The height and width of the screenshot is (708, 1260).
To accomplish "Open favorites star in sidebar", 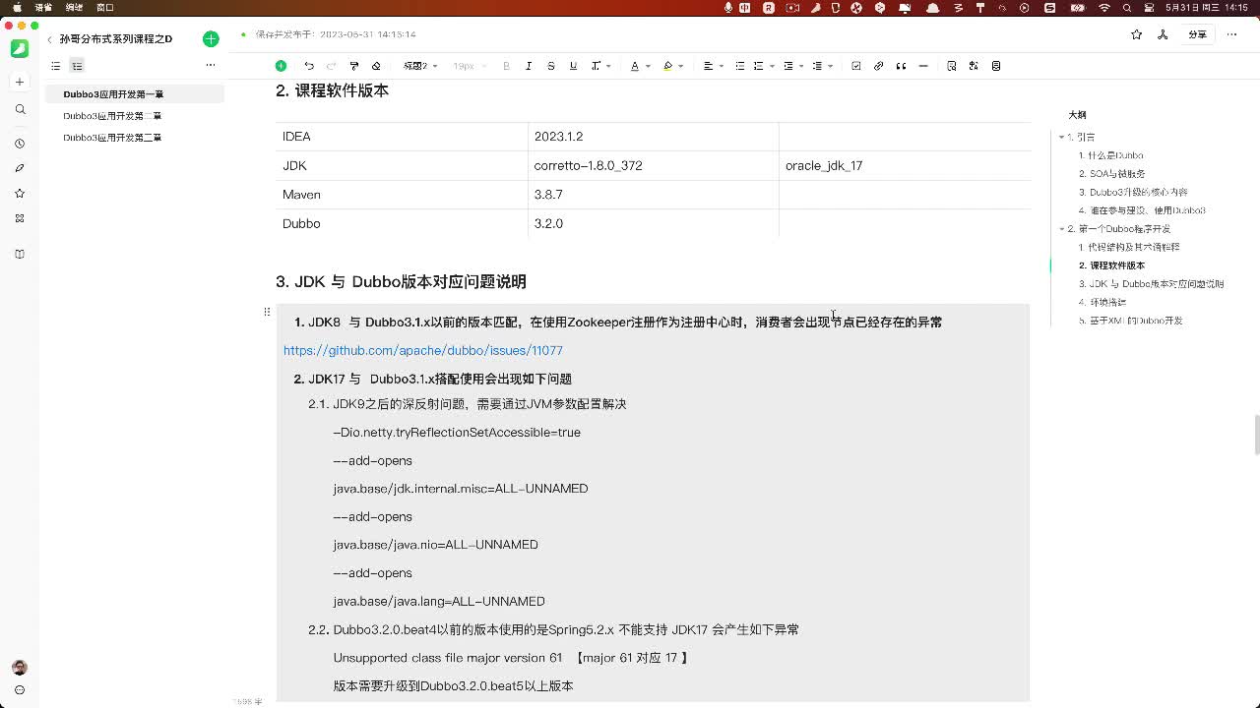I will (20, 194).
